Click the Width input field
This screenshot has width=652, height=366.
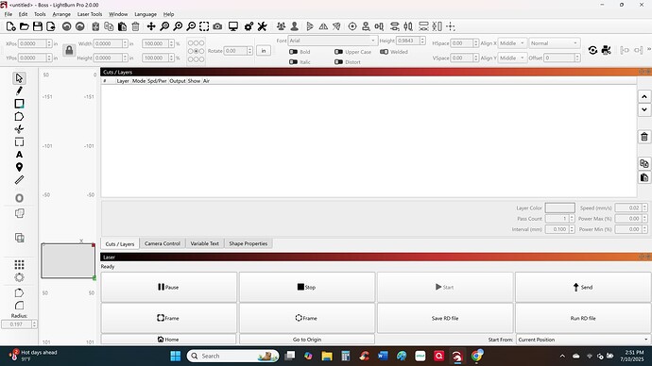[108, 43]
